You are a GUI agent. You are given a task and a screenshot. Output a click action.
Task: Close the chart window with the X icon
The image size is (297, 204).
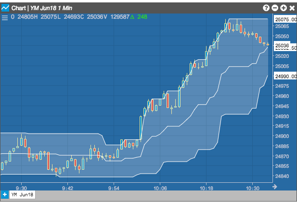[292, 8]
